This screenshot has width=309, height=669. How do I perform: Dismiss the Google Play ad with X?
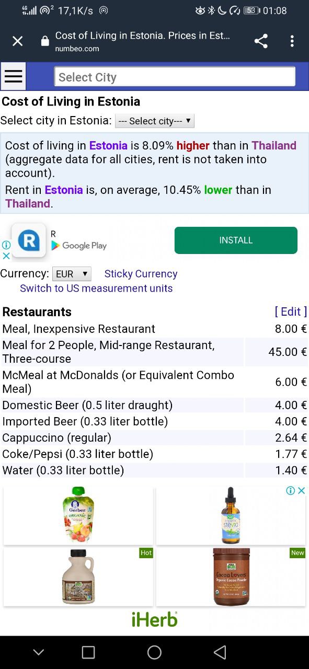coord(6,256)
